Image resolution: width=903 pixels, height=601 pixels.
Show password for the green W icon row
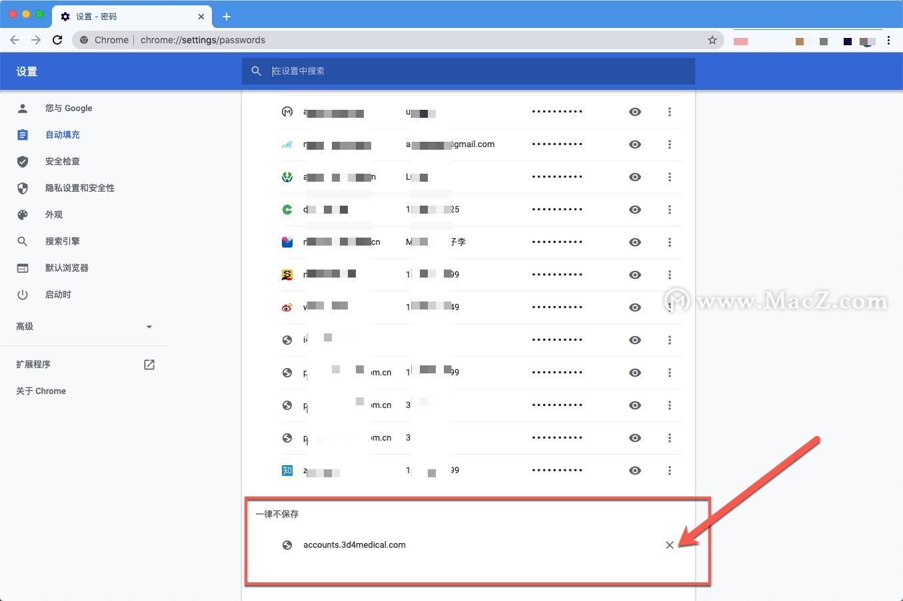[635, 177]
